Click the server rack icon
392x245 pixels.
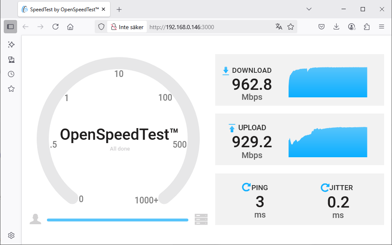(x=201, y=219)
